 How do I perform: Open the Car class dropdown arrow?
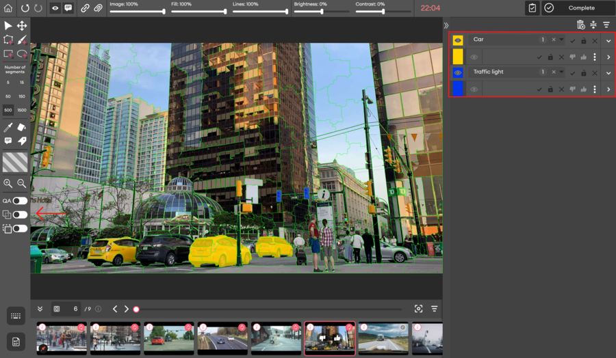(562, 40)
